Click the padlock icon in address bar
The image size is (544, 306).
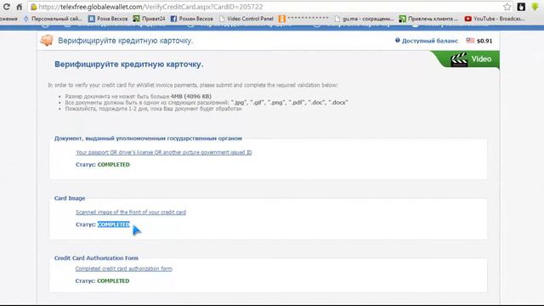pyautogui.click(x=34, y=7)
